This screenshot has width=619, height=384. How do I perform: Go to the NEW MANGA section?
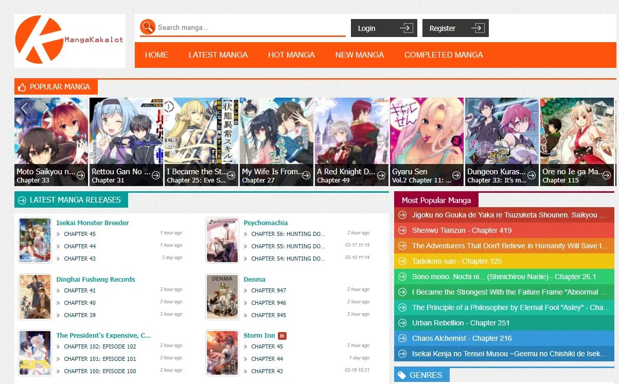360,54
